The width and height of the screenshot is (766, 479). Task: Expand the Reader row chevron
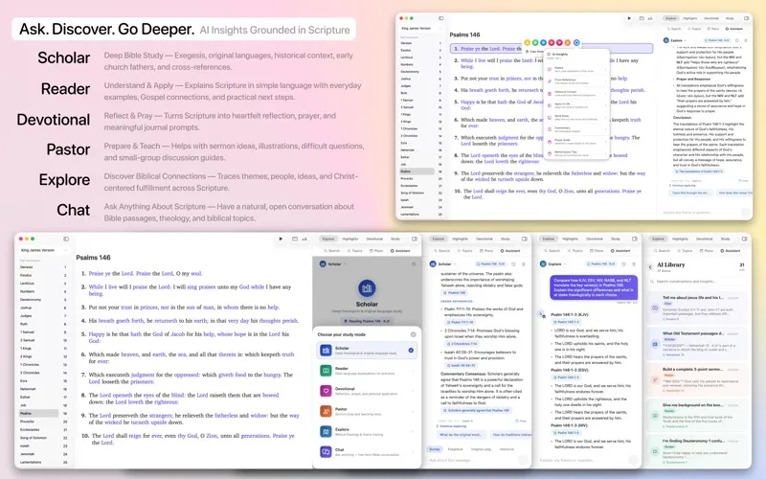(411, 371)
